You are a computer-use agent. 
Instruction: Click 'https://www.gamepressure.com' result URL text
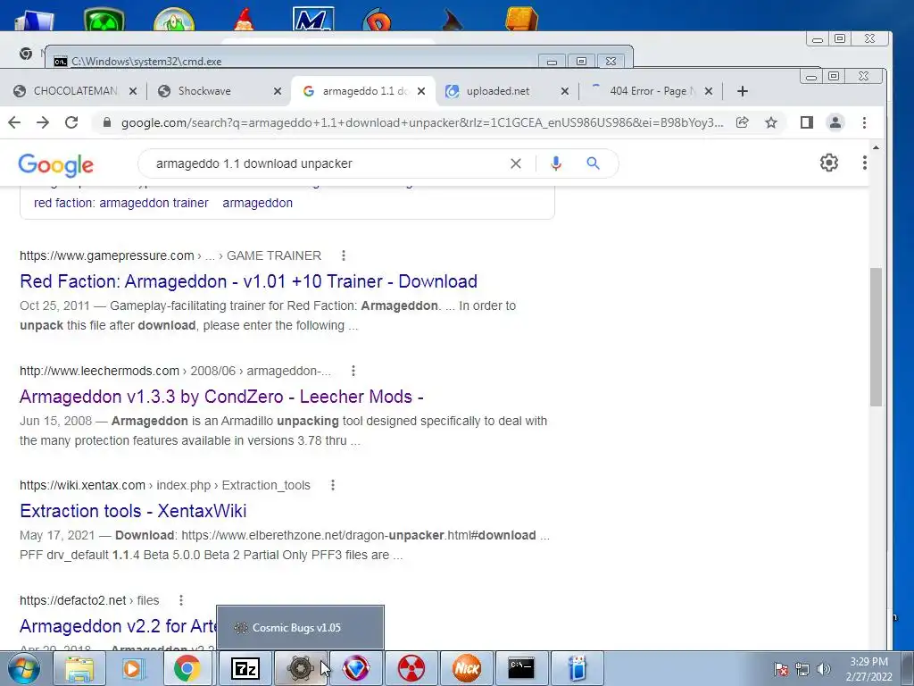tap(107, 255)
